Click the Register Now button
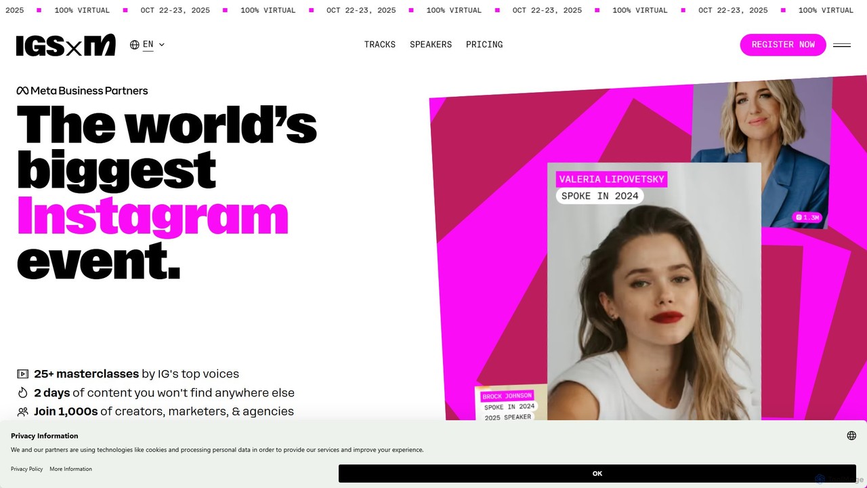The width and height of the screenshot is (867, 488). (x=783, y=45)
